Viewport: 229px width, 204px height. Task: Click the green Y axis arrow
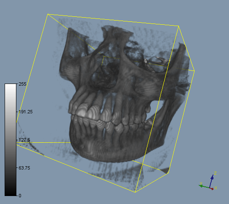(204, 186)
